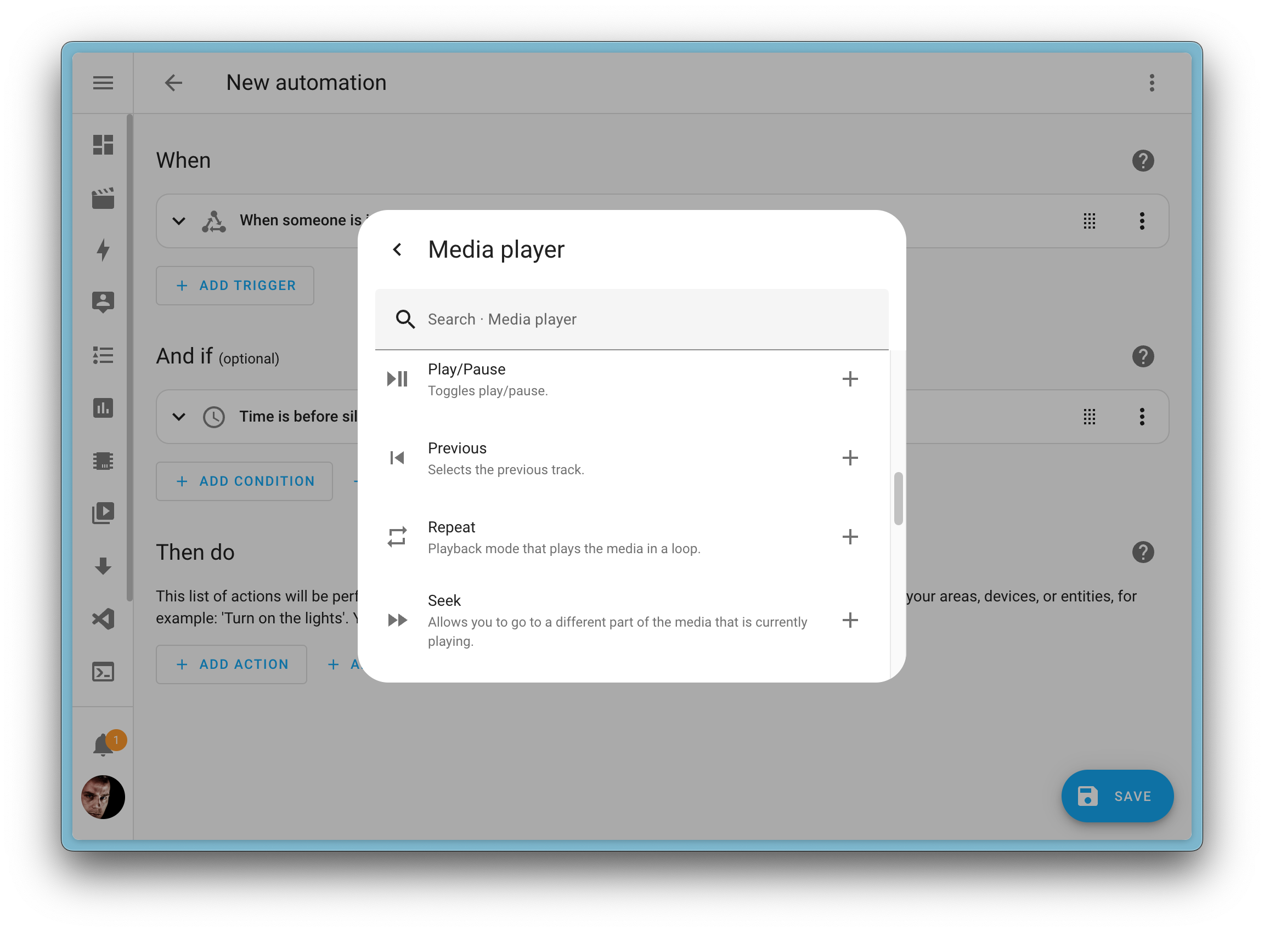Click the Seek forward icon

click(x=397, y=620)
